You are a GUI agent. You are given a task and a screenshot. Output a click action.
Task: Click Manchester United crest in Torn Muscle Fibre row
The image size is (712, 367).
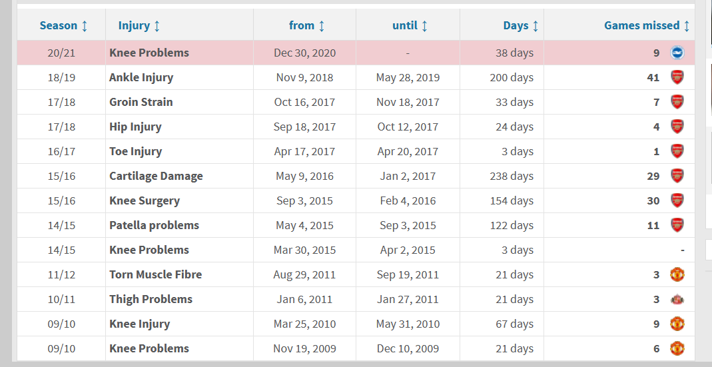(x=677, y=274)
